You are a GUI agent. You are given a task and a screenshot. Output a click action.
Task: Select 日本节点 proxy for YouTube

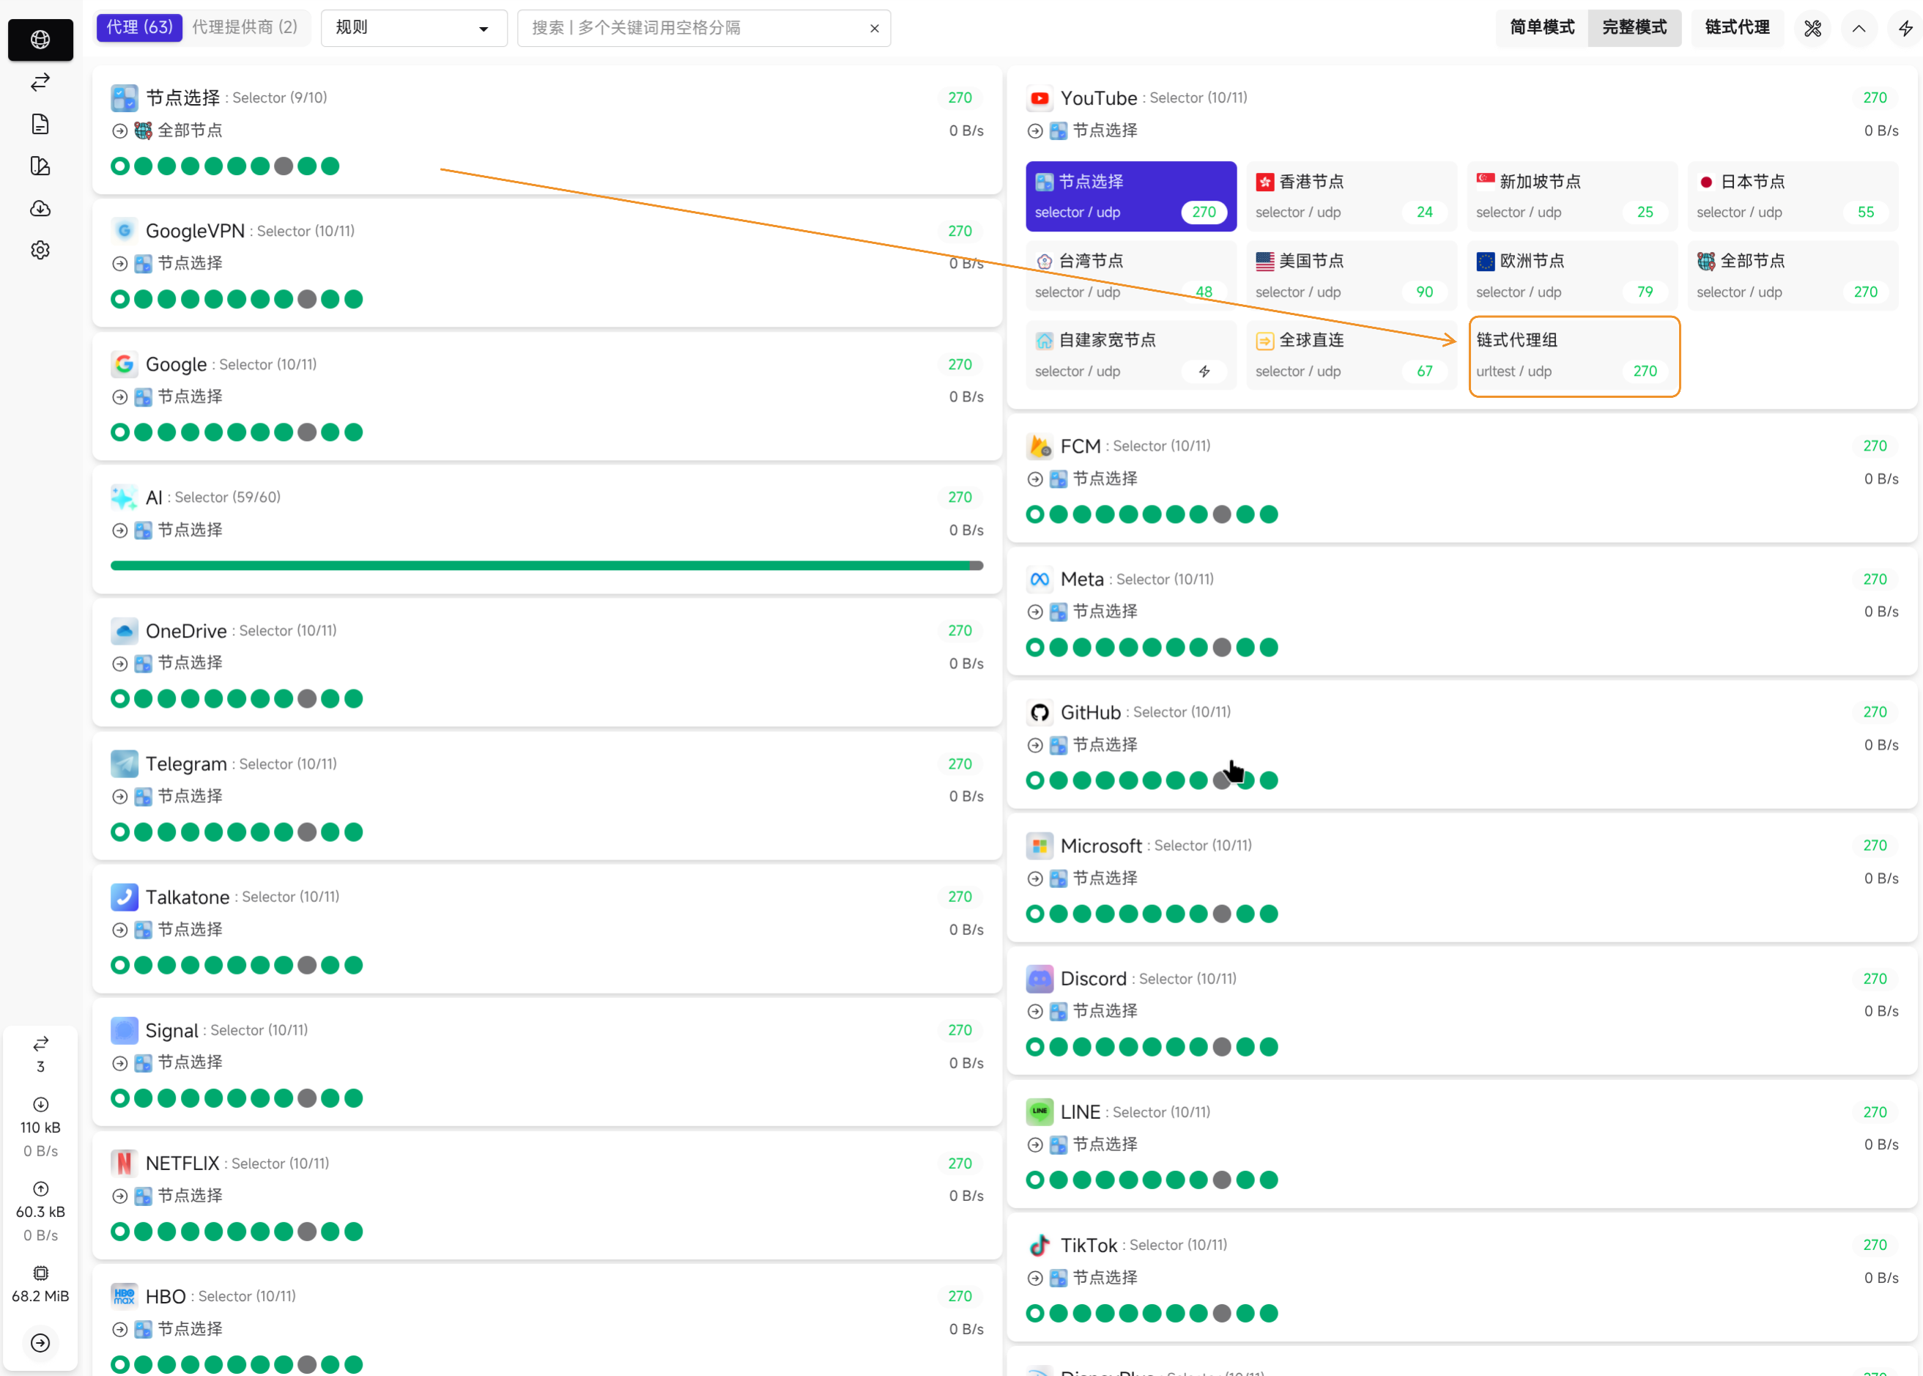pos(1793,196)
